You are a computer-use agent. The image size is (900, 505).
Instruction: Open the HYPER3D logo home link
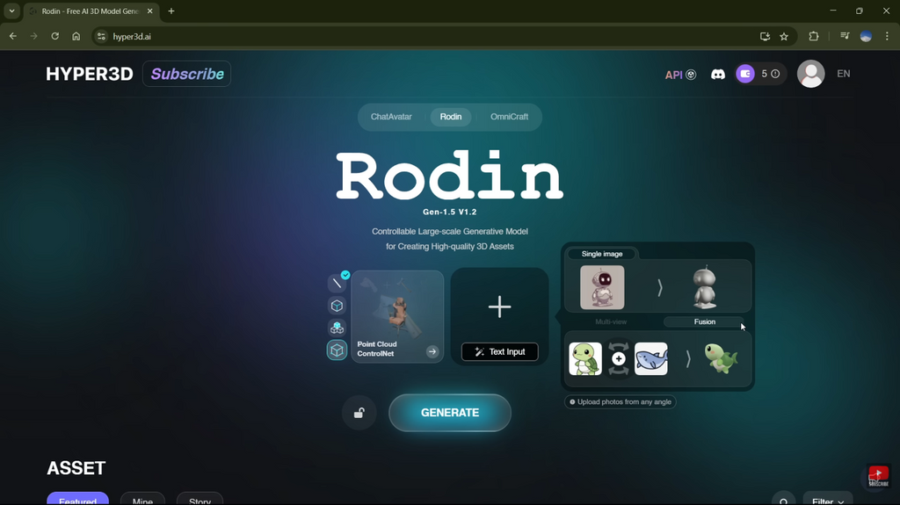tap(90, 74)
